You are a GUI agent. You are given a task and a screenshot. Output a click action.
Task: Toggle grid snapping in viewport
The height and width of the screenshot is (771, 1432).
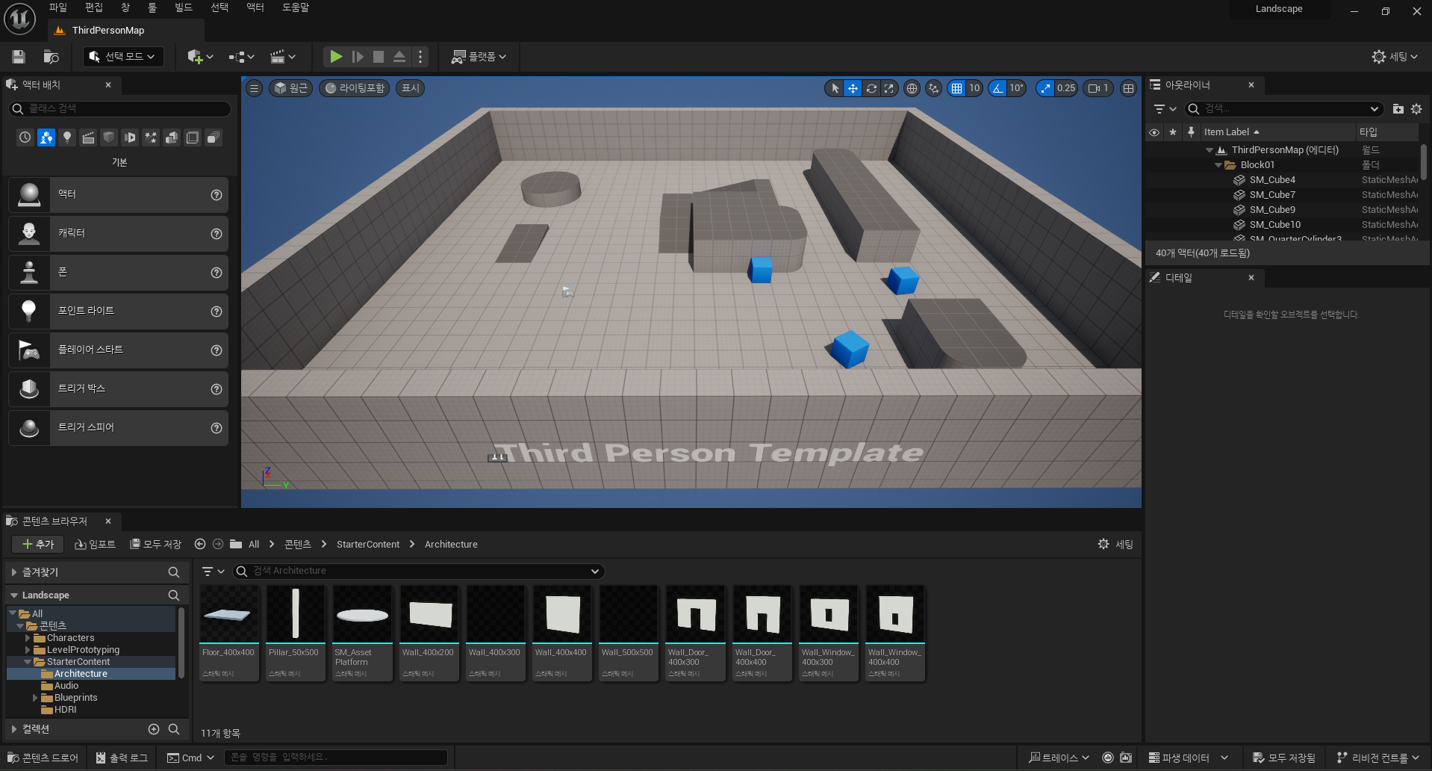pyautogui.click(x=956, y=88)
